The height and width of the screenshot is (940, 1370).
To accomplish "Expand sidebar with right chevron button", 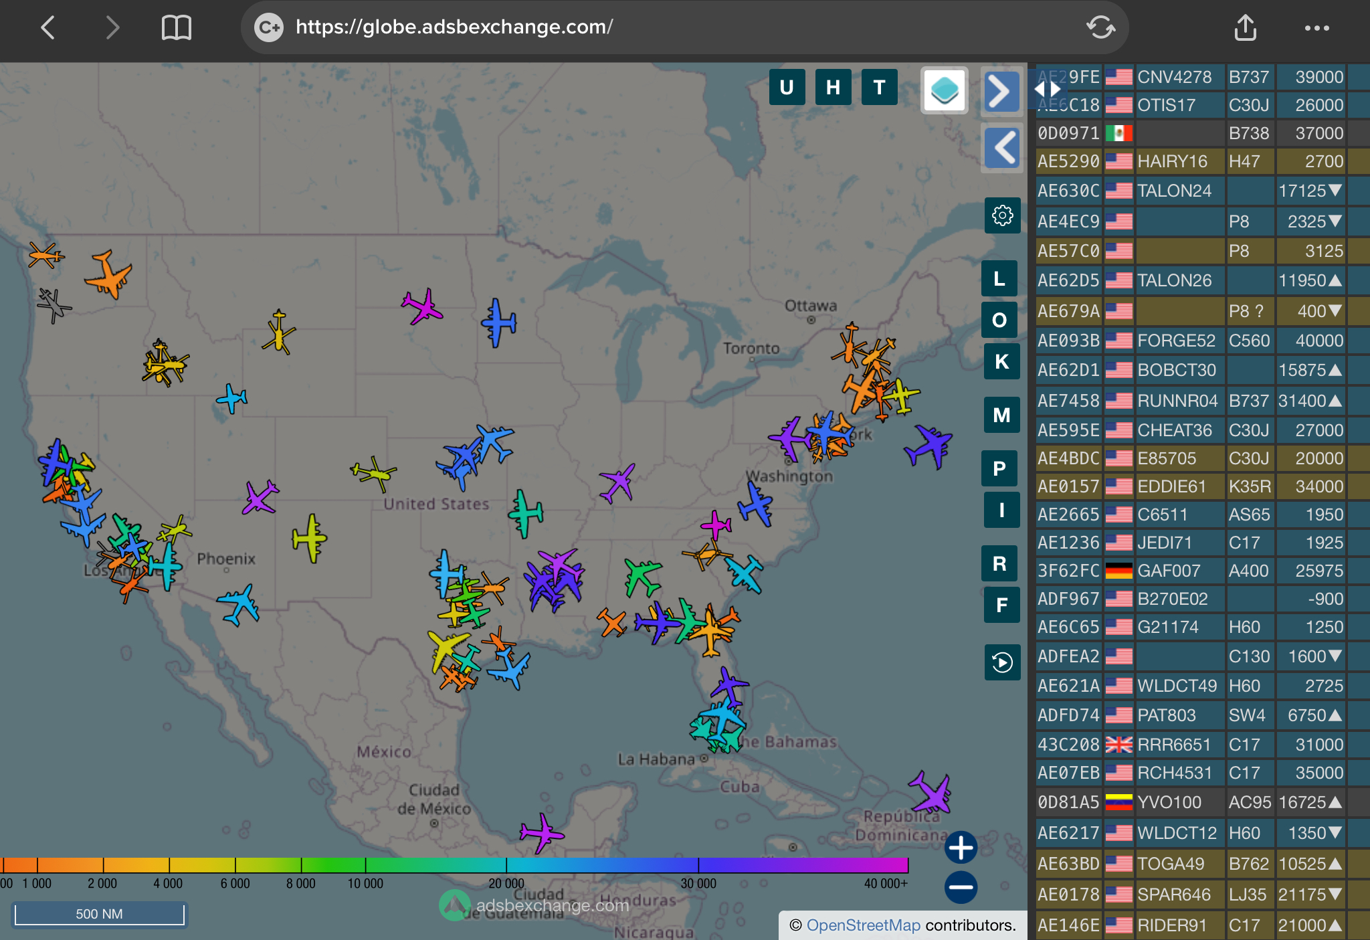I will [x=1001, y=92].
